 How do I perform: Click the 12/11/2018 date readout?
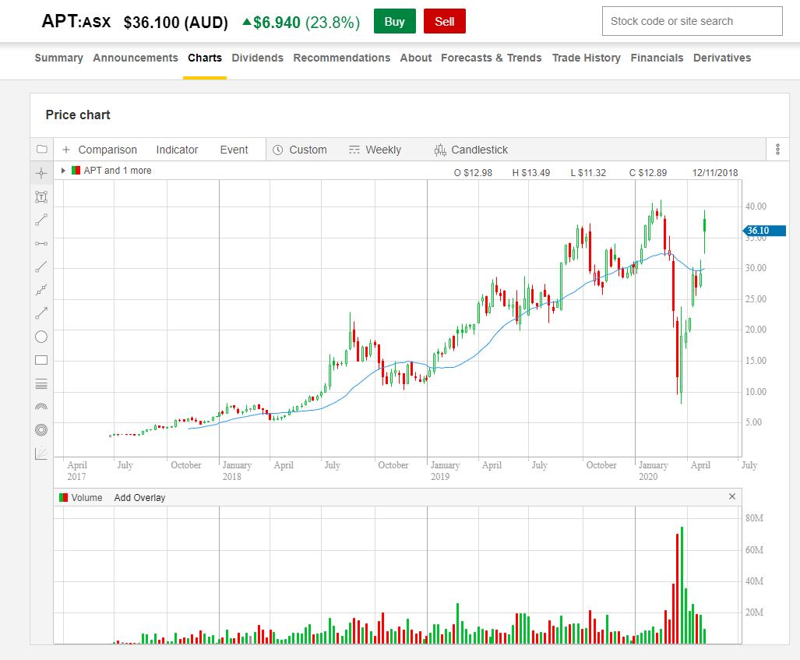pyautogui.click(x=715, y=172)
